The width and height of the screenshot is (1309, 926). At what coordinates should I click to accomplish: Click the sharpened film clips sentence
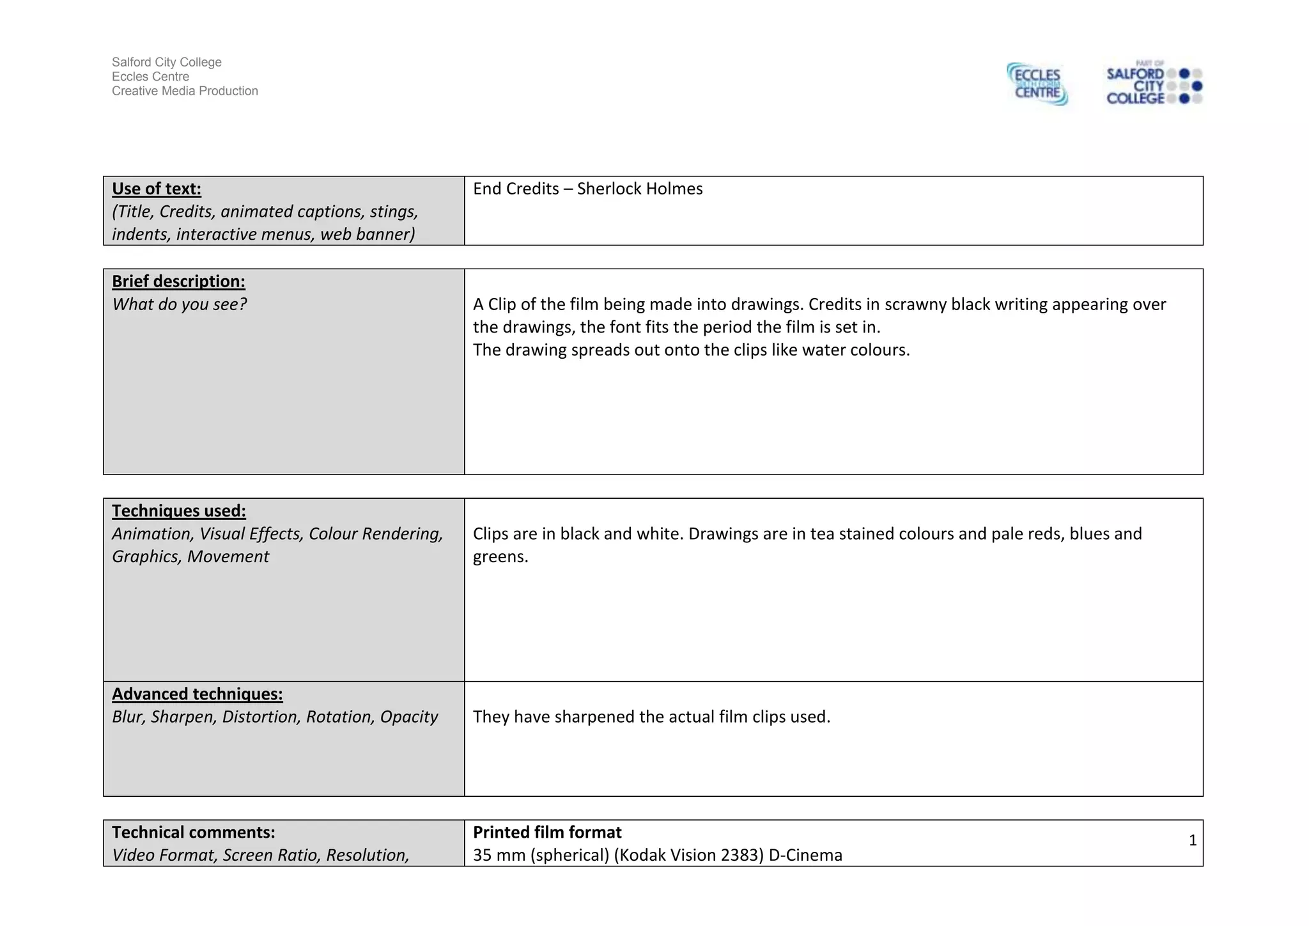pos(651,717)
